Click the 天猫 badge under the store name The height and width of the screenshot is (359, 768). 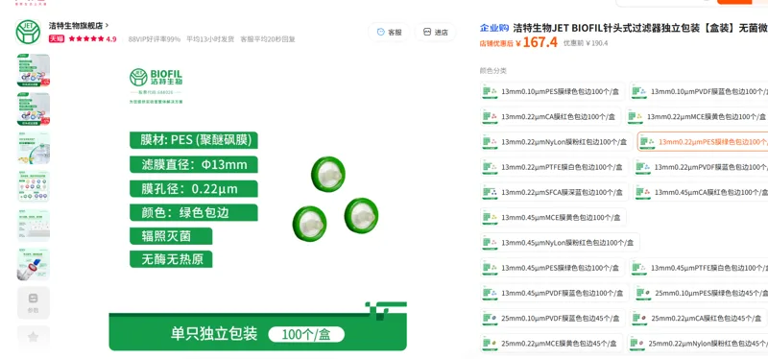pos(57,38)
